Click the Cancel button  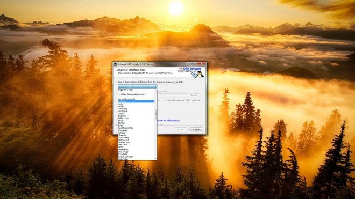(196, 130)
